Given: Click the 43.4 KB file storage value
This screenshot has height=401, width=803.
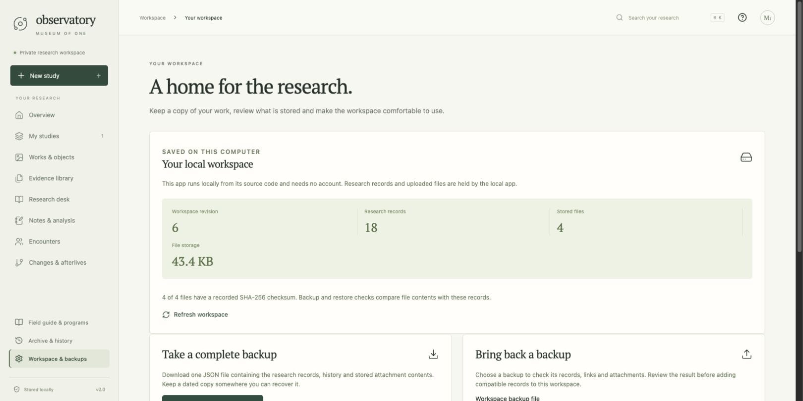Looking at the screenshot, I should 192,261.
